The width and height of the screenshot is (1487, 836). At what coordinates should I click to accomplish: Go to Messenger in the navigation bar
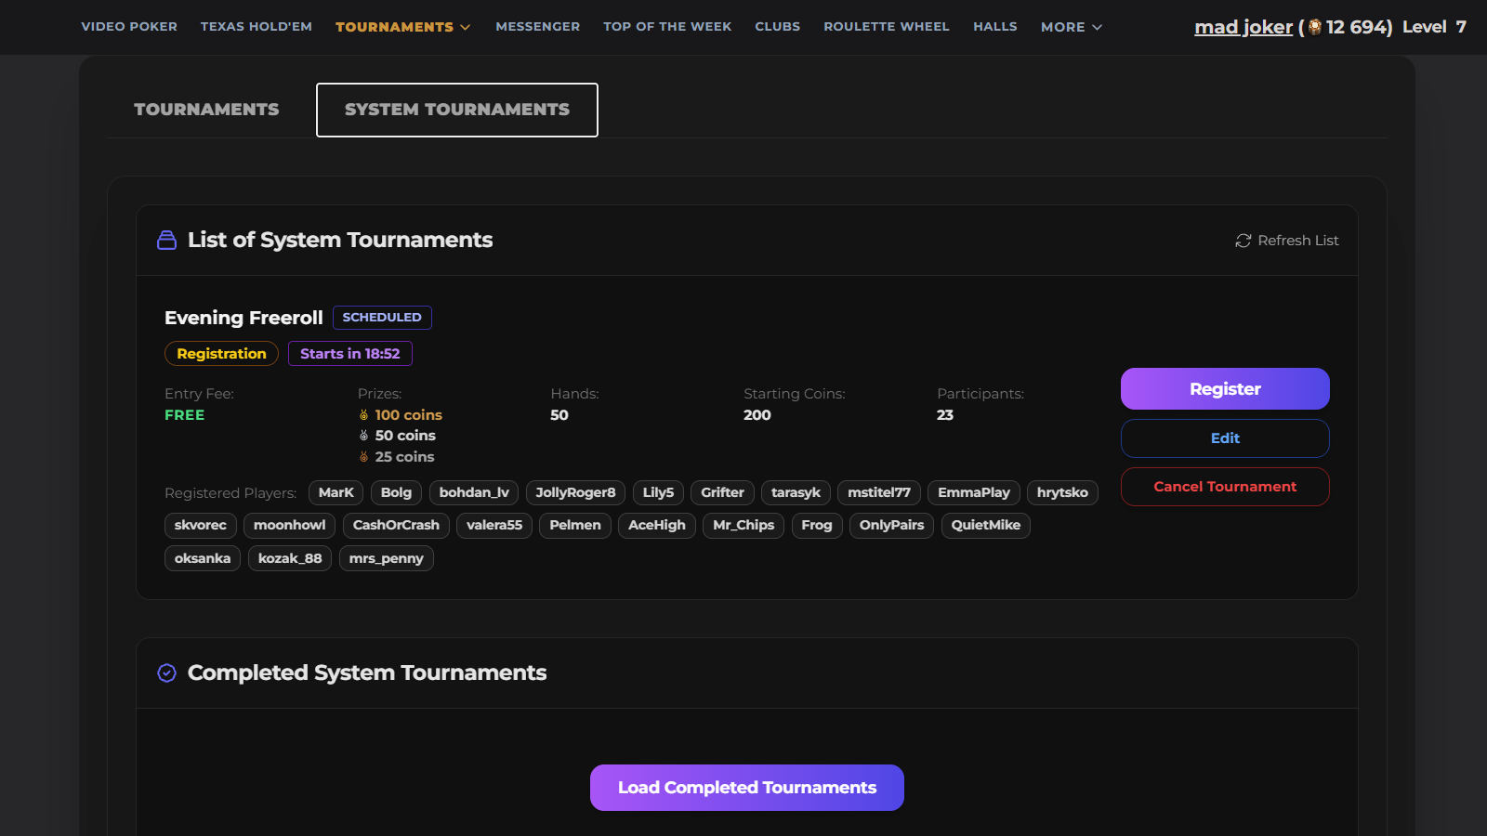538,27
